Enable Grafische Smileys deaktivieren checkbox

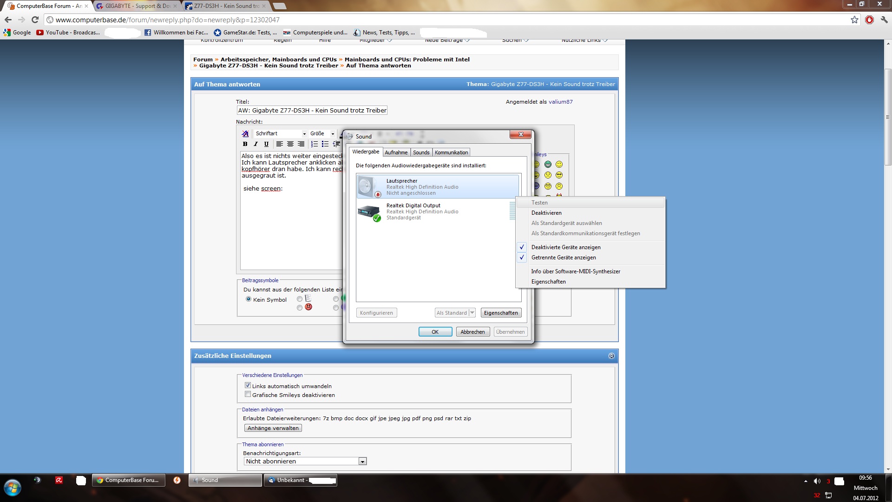248,394
